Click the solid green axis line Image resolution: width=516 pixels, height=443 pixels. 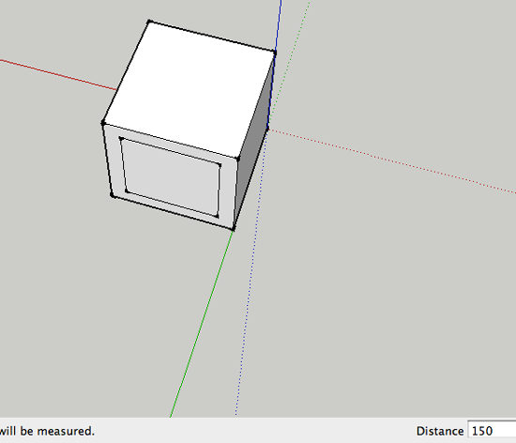pos(202,324)
